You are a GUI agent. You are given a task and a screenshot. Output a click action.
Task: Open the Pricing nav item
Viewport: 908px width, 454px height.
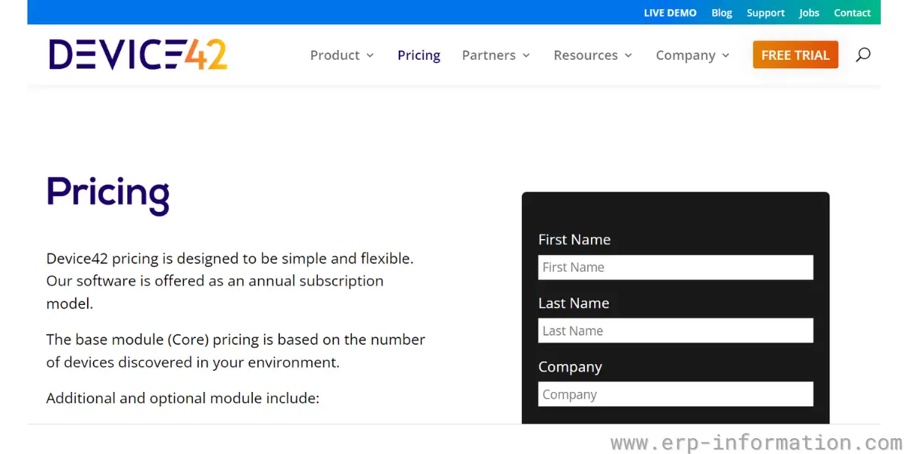(x=418, y=55)
